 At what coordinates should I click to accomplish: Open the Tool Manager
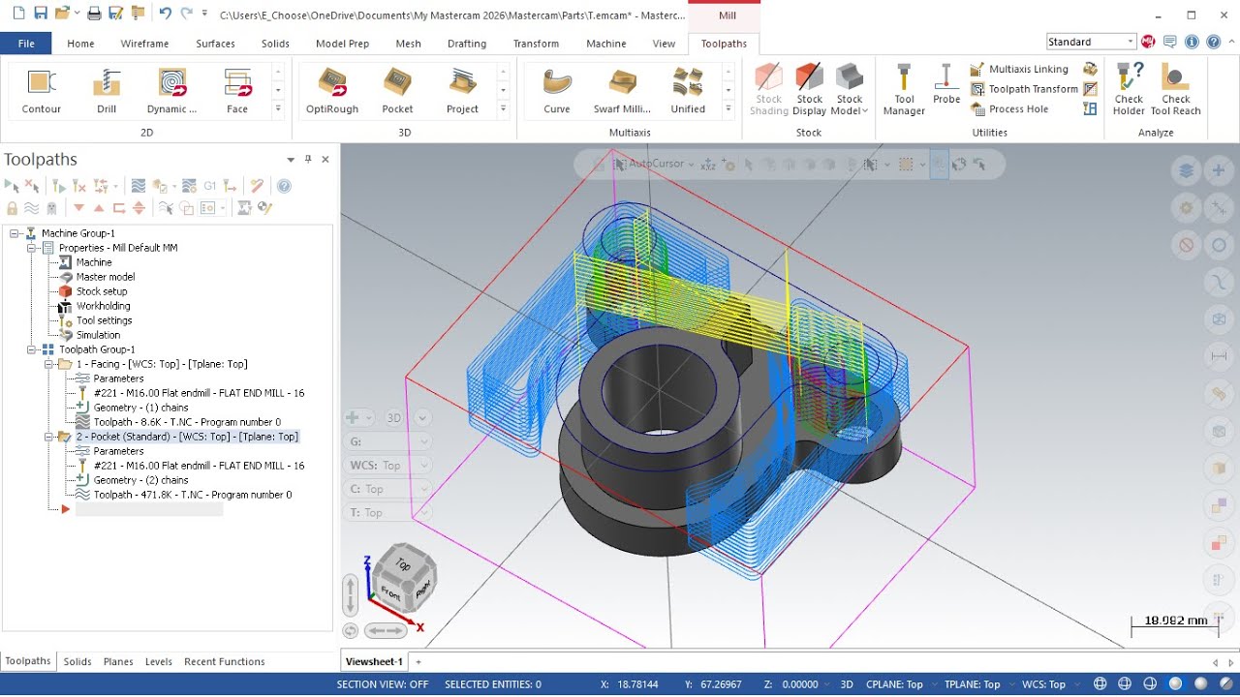coord(904,91)
